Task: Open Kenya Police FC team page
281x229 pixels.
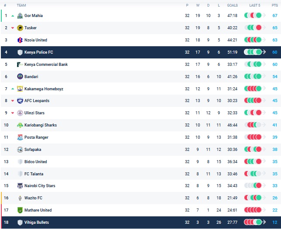Action: (x=38, y=52)
